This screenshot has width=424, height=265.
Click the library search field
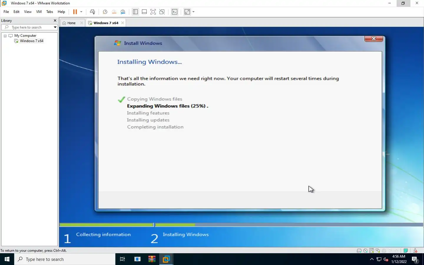click(29, 27)
